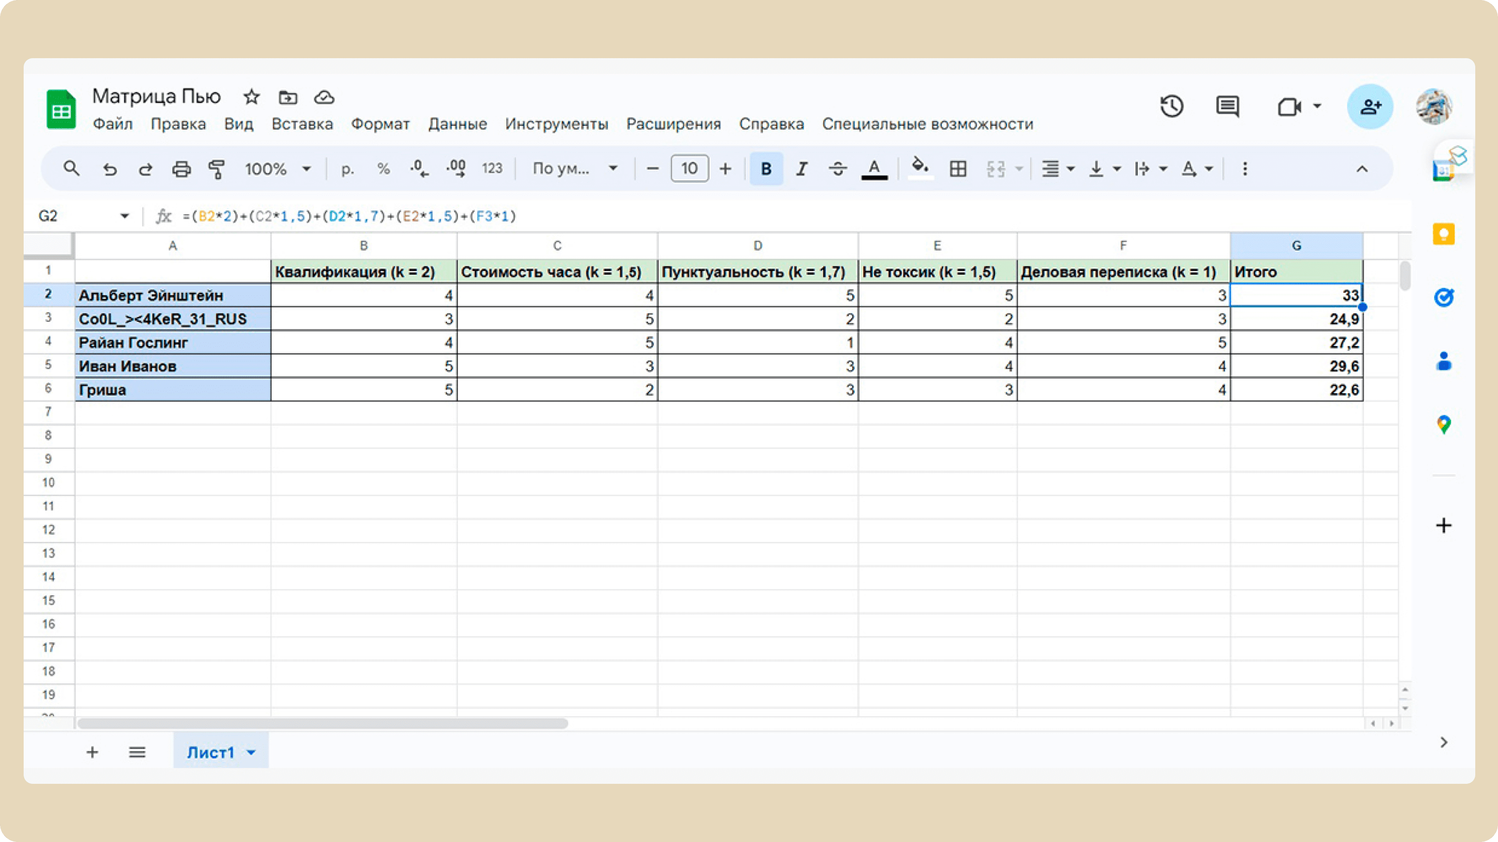Open the G2 name box dropdown
This screenshot has width=1498, height=842.
pyautogui.click(x=125, y=216)
